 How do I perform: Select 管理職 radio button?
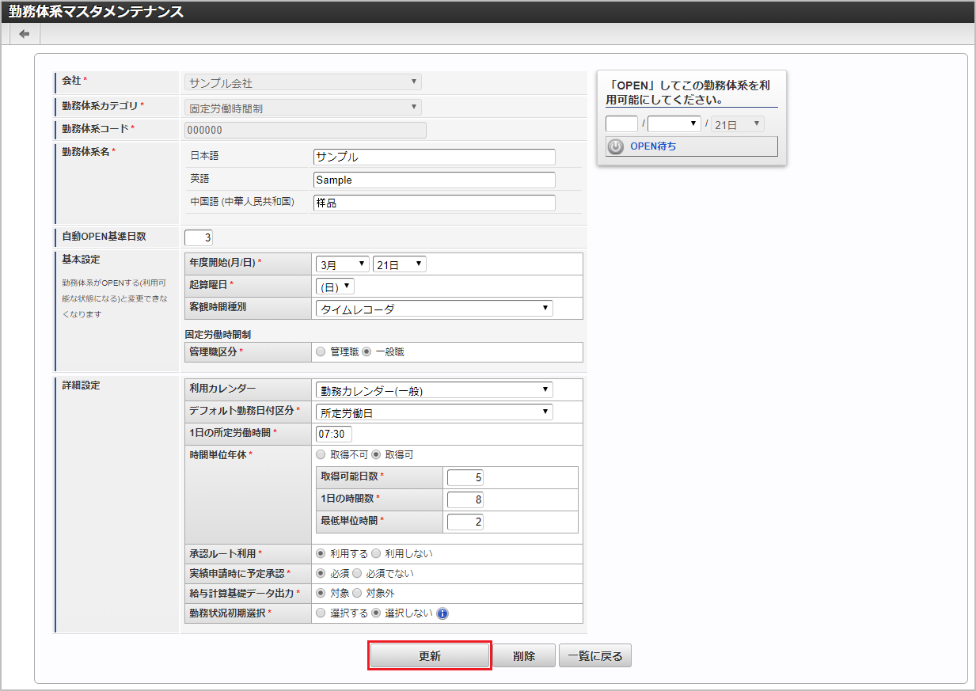[x=321, y=351]
